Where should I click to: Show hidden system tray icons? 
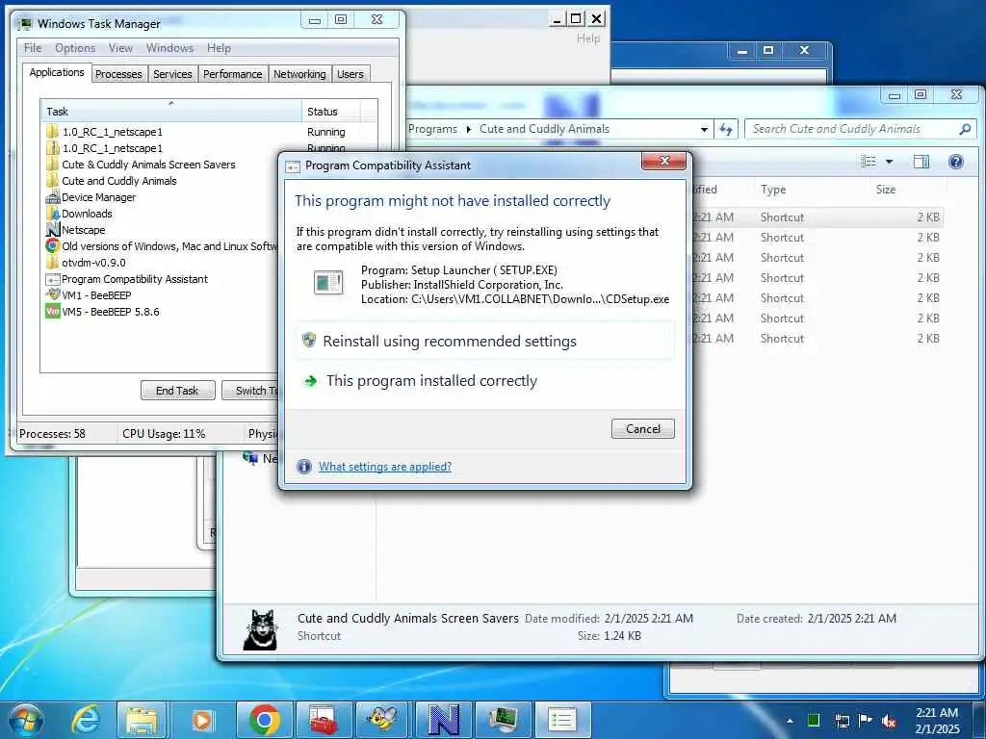pyautogui.click(x=790, y=721)
